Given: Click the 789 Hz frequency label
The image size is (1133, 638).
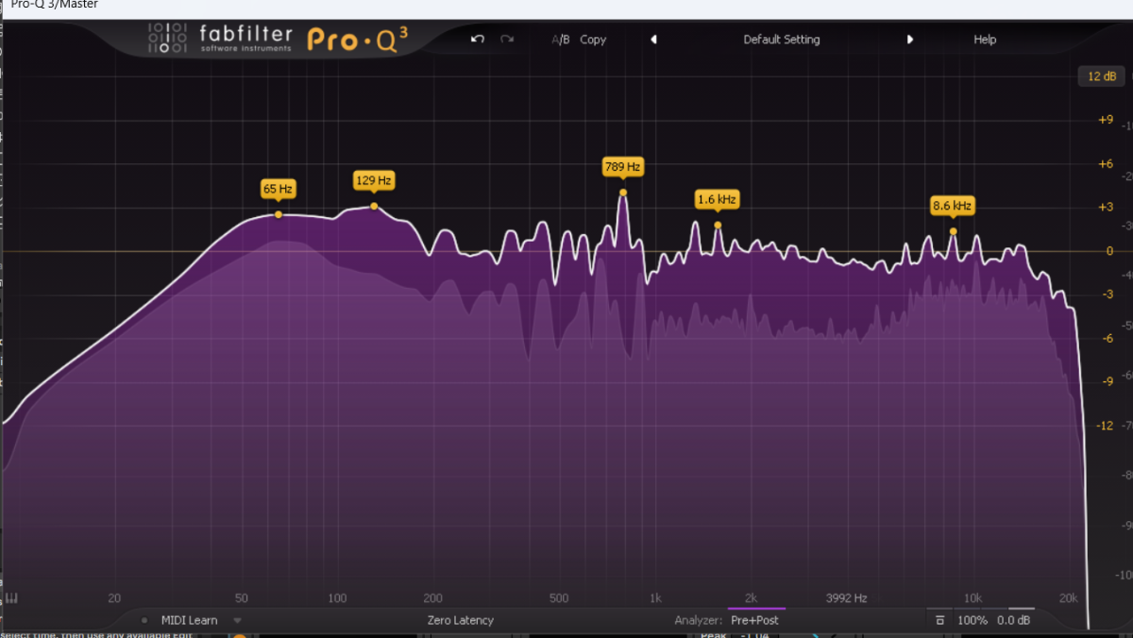Looking at the screenshot, I should click(x=622, y=167).
